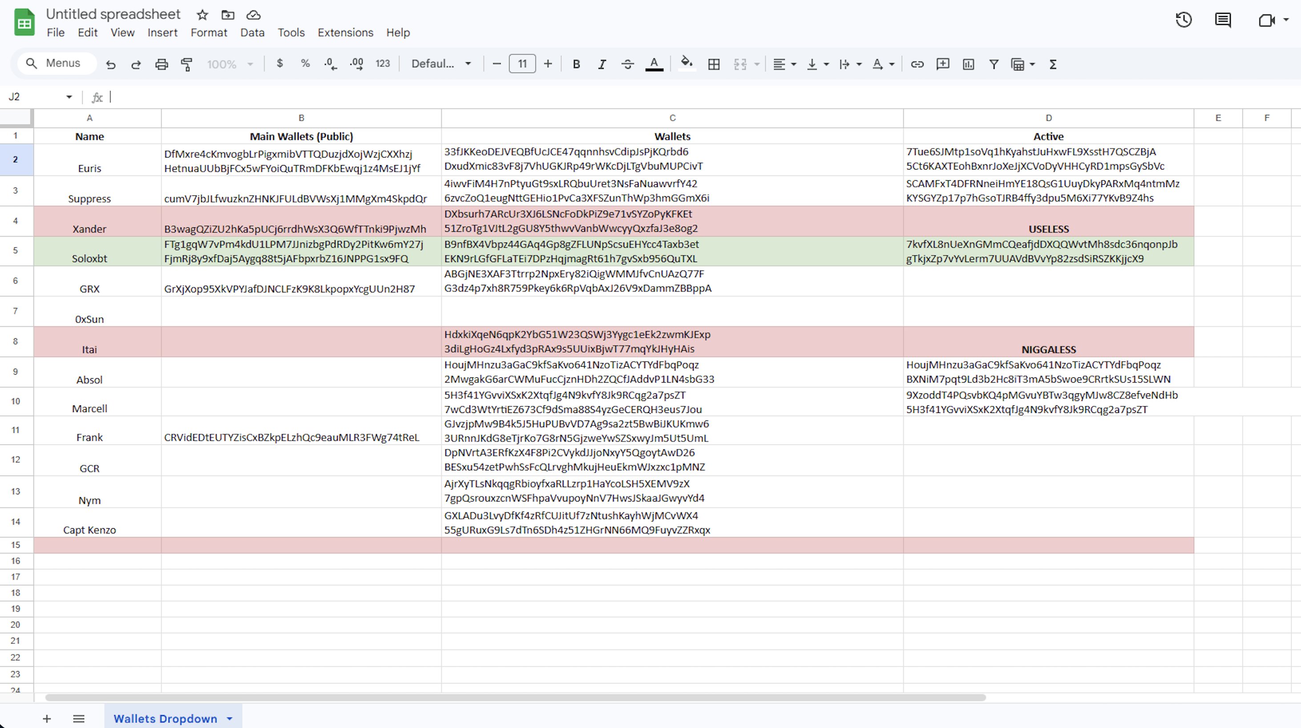Click the print icon
The height and width of the screenshot is (728, 1301).
click(162, 64)
